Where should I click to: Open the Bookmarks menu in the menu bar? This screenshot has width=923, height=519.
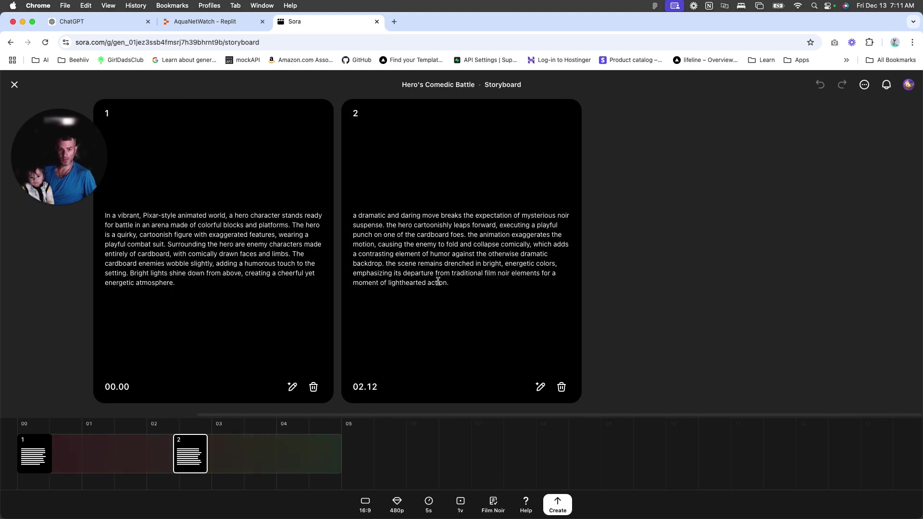click(x=172, y=5)
